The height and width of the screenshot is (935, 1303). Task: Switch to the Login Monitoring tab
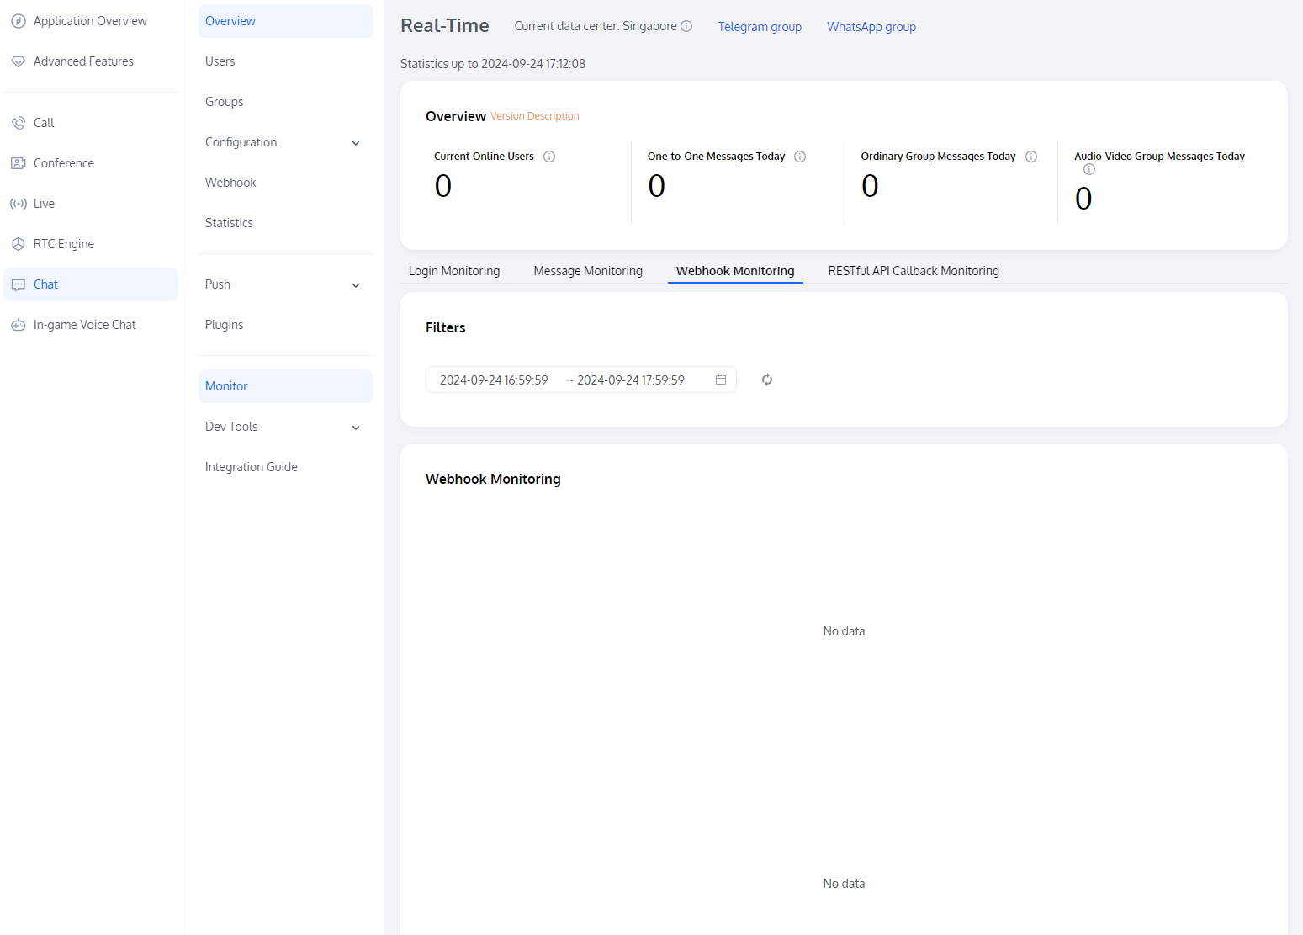(454, 271)
